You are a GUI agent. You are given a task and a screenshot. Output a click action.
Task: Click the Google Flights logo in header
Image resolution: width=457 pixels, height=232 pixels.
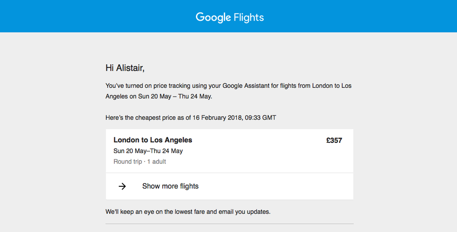pos(229,17)
